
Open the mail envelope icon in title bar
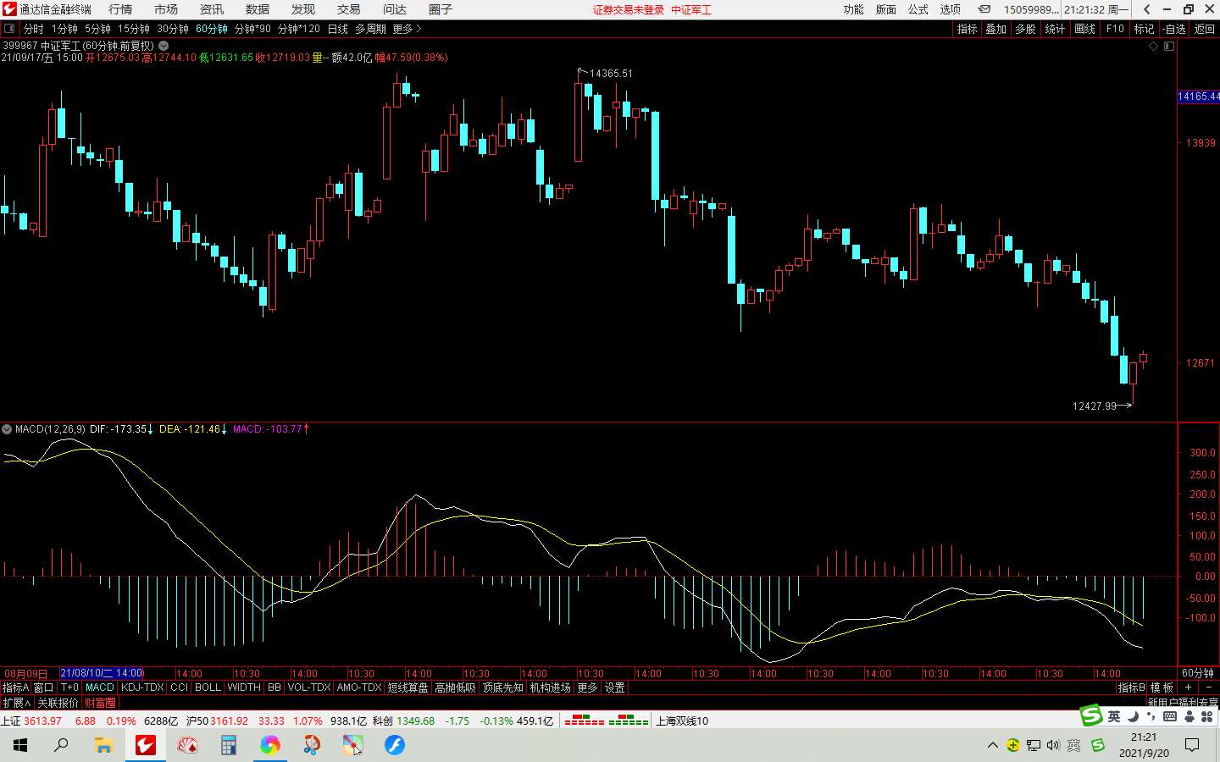984,9
